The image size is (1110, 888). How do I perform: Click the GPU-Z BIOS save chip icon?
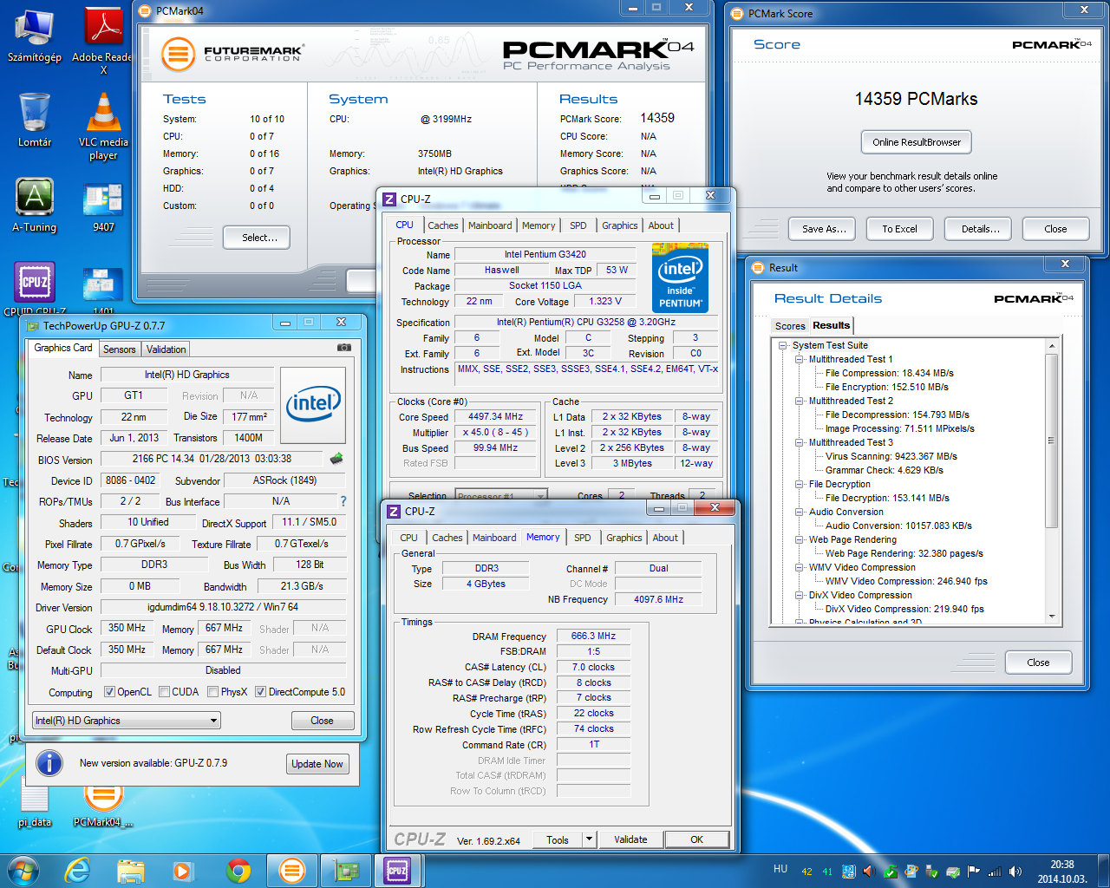(x=336, y=458)
